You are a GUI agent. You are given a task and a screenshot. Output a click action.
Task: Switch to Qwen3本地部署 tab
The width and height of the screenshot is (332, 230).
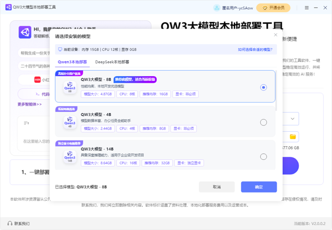pos(72,62)
